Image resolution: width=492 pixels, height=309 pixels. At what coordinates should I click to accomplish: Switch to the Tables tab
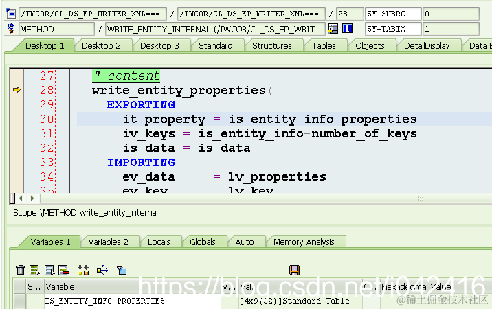pyautogui.click(x=324, y=46)
